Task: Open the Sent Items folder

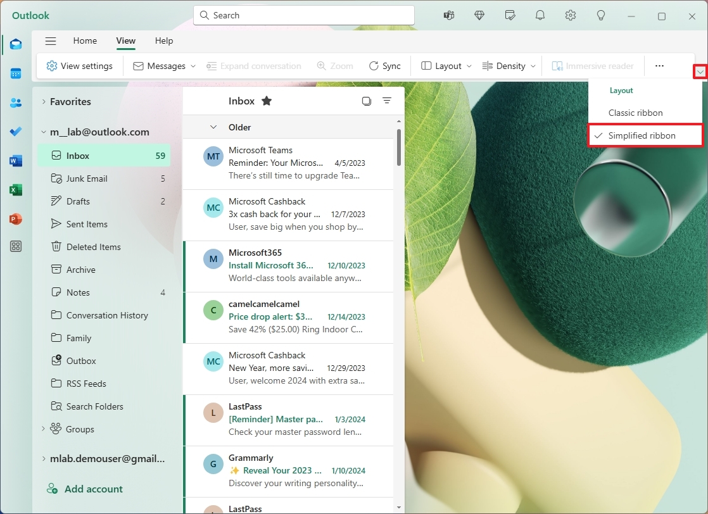Action: click(104, 224)
